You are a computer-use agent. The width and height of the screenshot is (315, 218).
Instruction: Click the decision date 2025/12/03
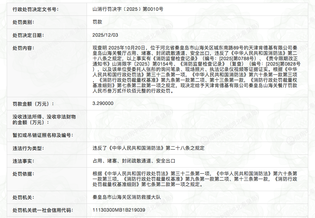106,35
